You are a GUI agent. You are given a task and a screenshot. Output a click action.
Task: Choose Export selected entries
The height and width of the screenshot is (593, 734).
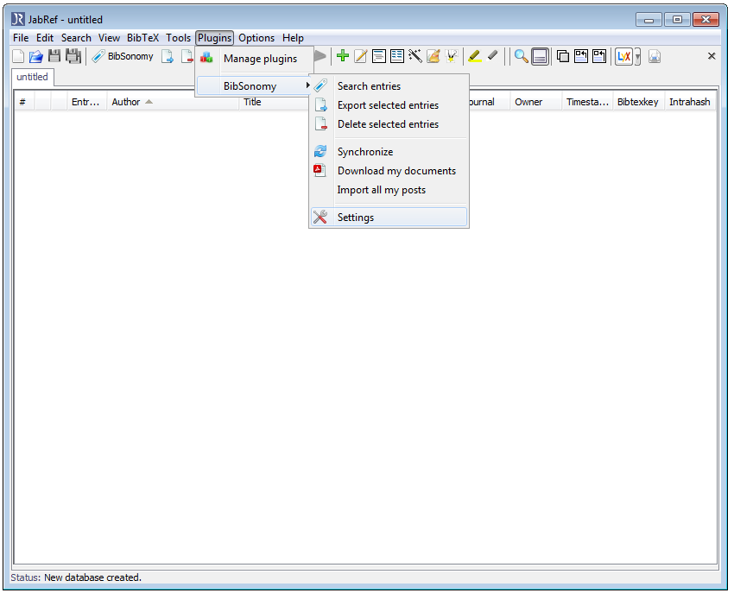pos(389,105)
